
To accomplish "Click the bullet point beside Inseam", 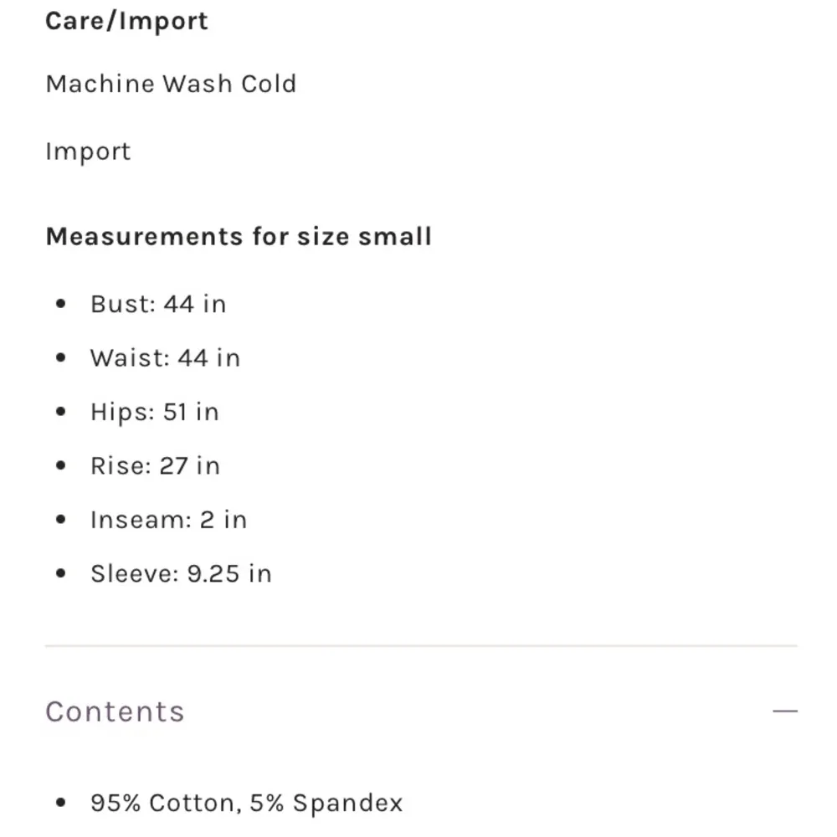I will 60,521.
